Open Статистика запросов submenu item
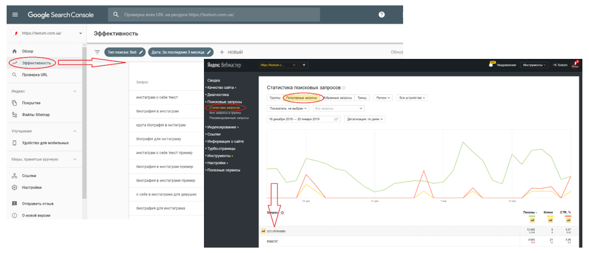 tap(224, 108)
